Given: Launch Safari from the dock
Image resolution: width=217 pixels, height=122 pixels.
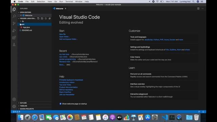Looking at the screenshot, I should [x=35, y=118].
